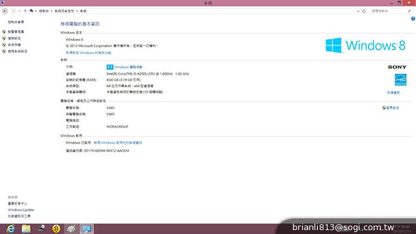Image resolution: width=416 pixels, height=234 pixels.
Task: Open 系統保護 (System protection) link
Action: [x=14, y=45]
